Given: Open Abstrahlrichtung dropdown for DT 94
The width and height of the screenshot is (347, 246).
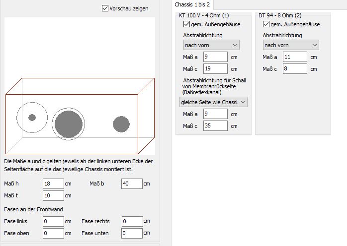Looking at the screenshot, I should coord(291,45).
